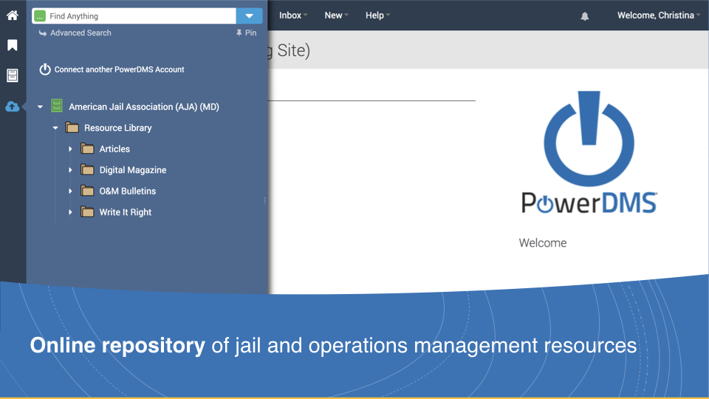Collapse the American Jail Association node

tap(40, 106)
